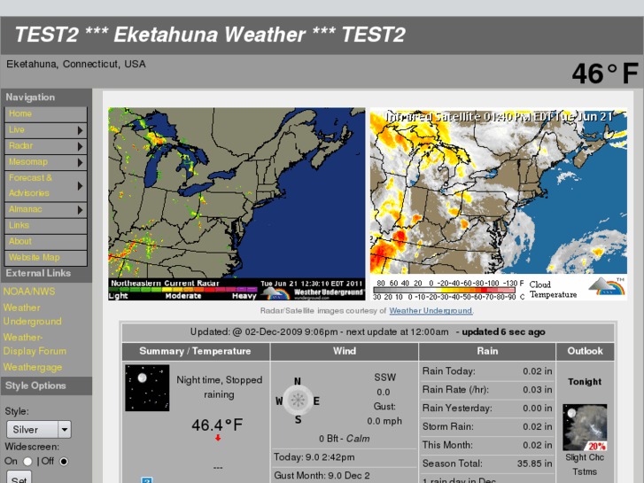Select the Widescreen Off radio button

pyautogui.click(x=64, y=462)
